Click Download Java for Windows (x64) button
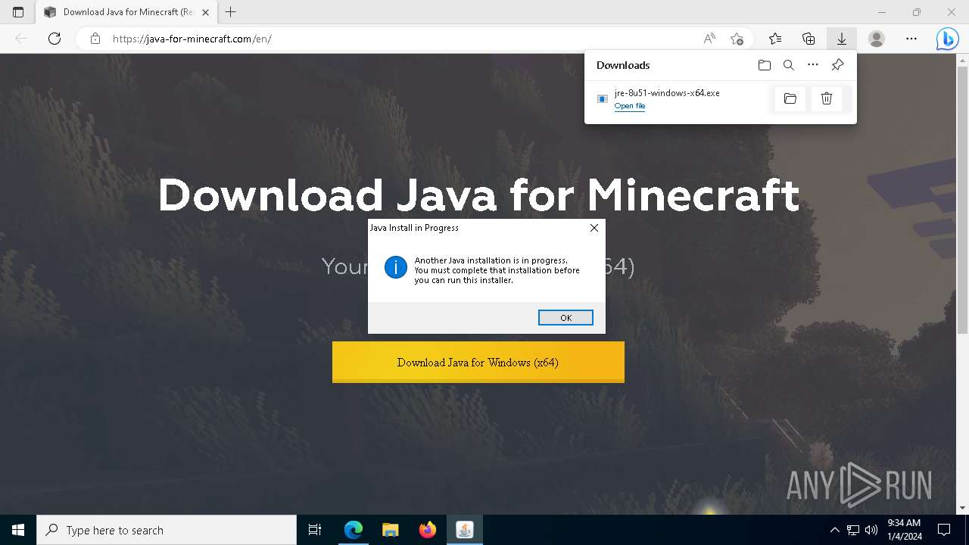Viewport: 969px width, 545px height. 478,362
